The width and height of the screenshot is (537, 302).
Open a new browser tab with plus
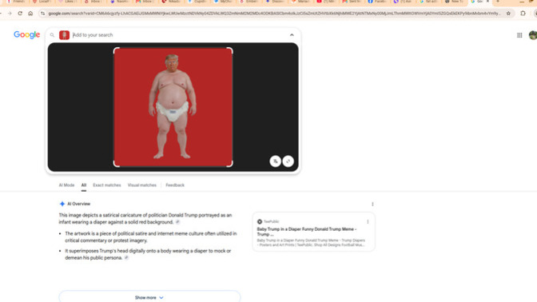click(498, 2)
